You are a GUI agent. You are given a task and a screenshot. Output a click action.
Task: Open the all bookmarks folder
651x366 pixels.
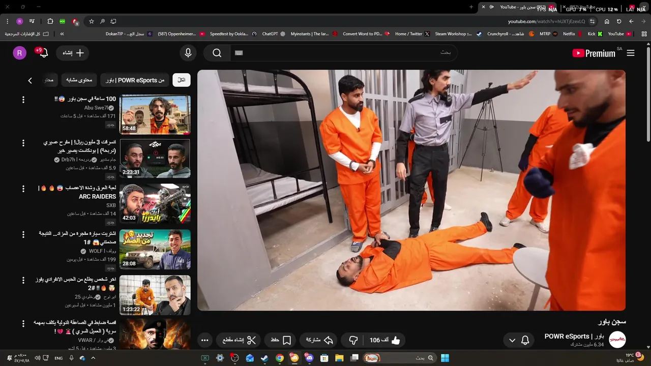pyautogui.click(x=26, y=34)
